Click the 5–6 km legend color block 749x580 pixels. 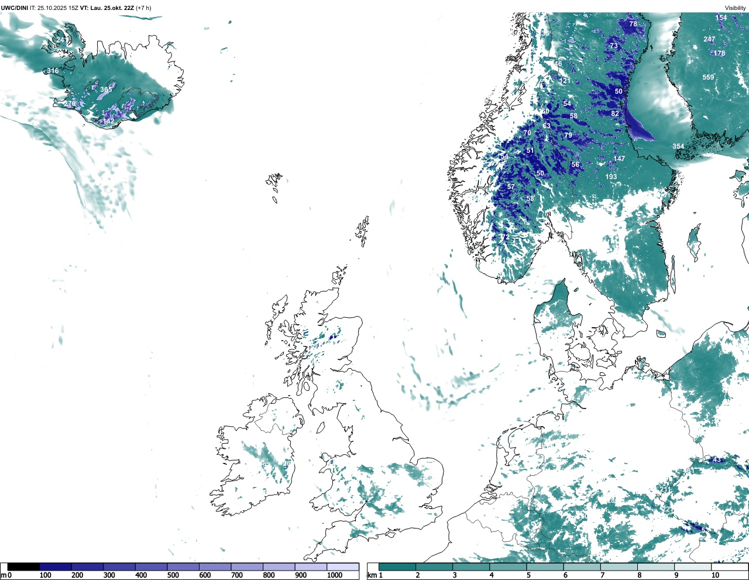pos(545,567)
